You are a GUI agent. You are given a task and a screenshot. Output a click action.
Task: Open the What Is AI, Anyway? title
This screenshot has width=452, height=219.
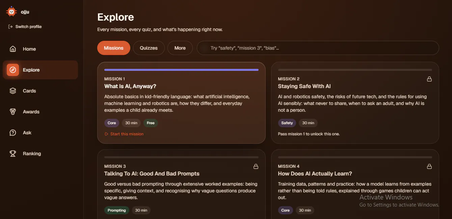click(130, 86)
